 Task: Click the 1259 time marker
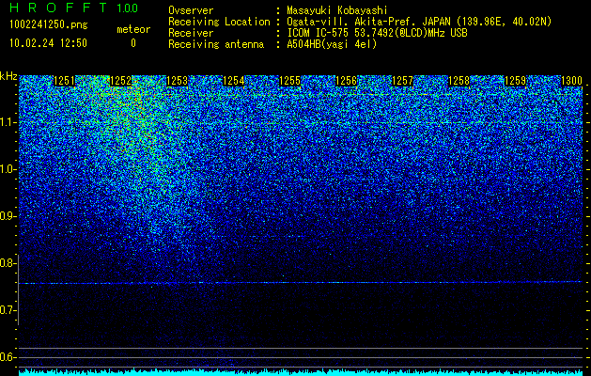515,81
